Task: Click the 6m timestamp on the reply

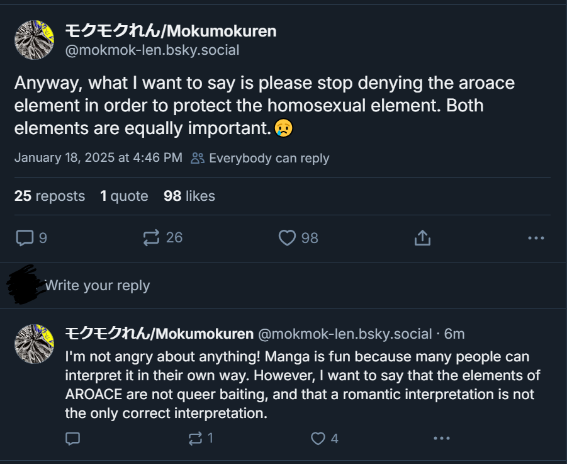Action: 454,334
